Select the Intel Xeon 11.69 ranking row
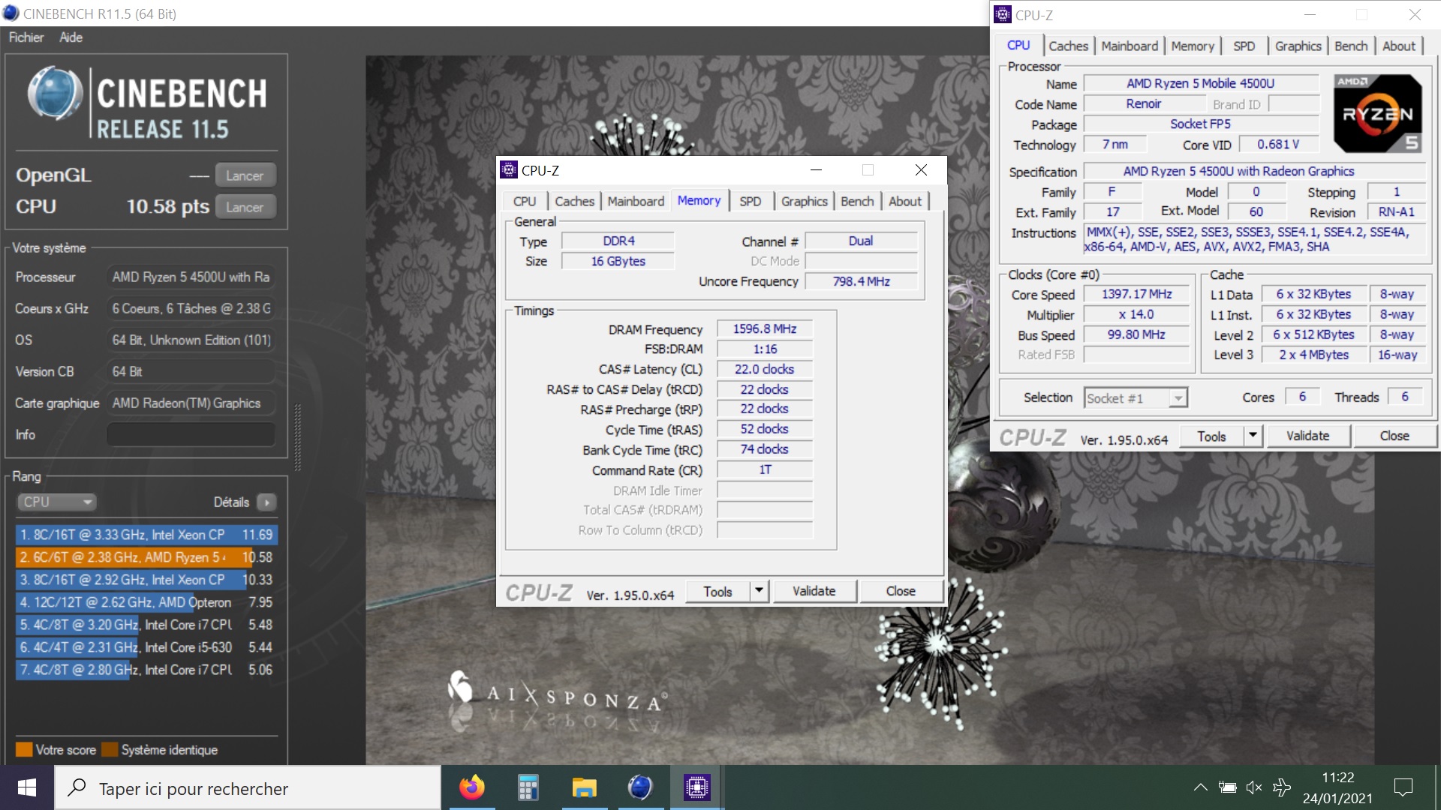The height and width of the screenshot is (810, 1441). pyautogui.click(x=146, y=535)
